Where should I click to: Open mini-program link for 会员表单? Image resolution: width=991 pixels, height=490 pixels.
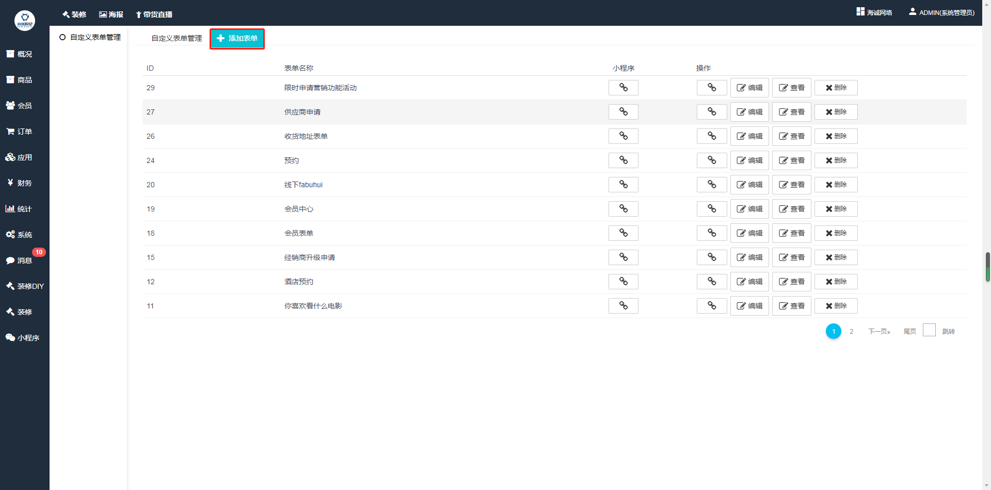(x=624, y=233)
